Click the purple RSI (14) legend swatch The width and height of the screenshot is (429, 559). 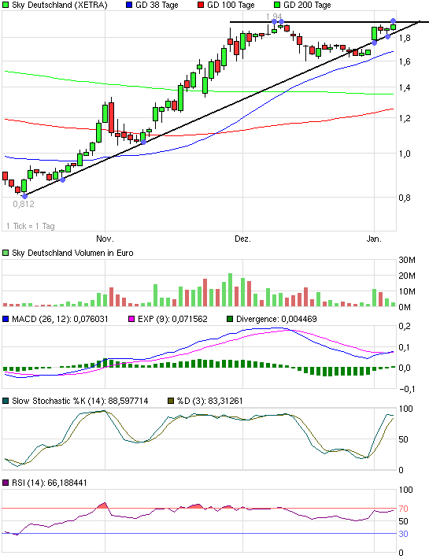click(6, 483)
